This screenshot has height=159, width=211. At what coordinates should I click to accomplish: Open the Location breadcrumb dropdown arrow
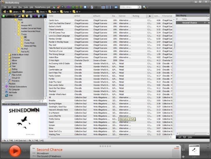pos(34,12)
